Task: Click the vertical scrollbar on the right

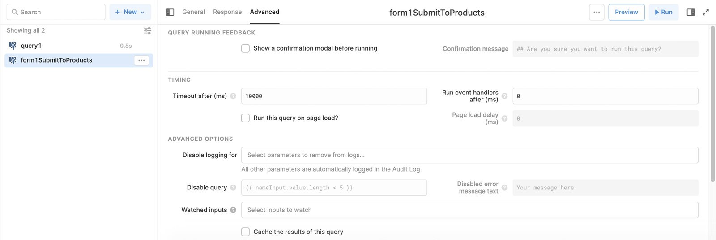Action: click(x=712, y=104)
